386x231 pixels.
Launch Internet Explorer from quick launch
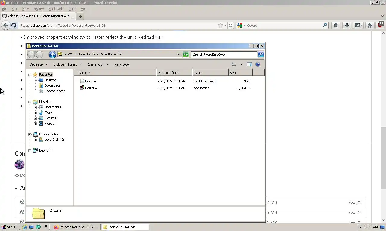(24, 227)
